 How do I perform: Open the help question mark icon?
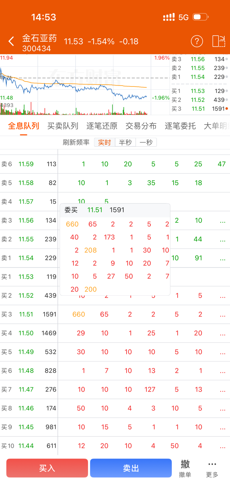197,41
